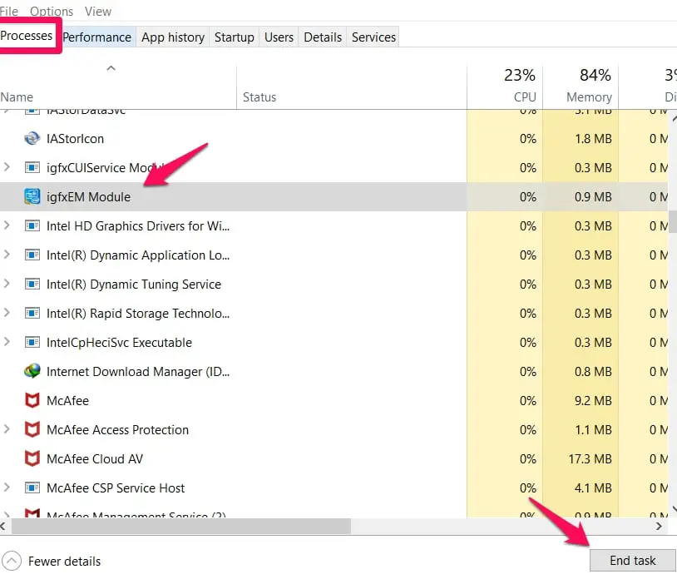
Task: Toggle sort direction arrow above Name column
Action: coord(111,68)
